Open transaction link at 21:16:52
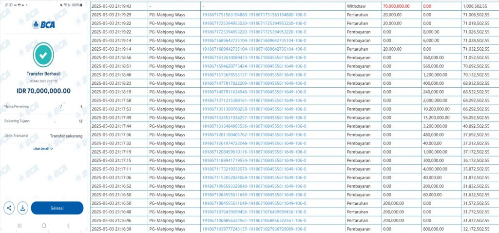499x233 pixels. pos(254,186)
